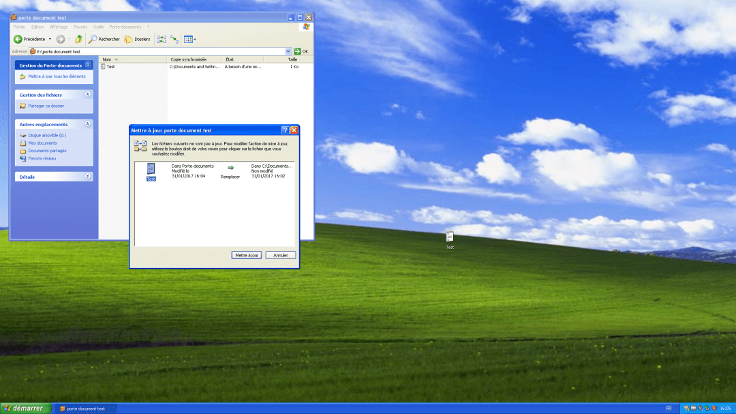Click the help question mark in dialog

[x=285, y=130]
